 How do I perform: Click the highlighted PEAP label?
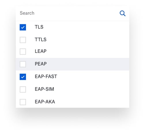coord(41,64)
